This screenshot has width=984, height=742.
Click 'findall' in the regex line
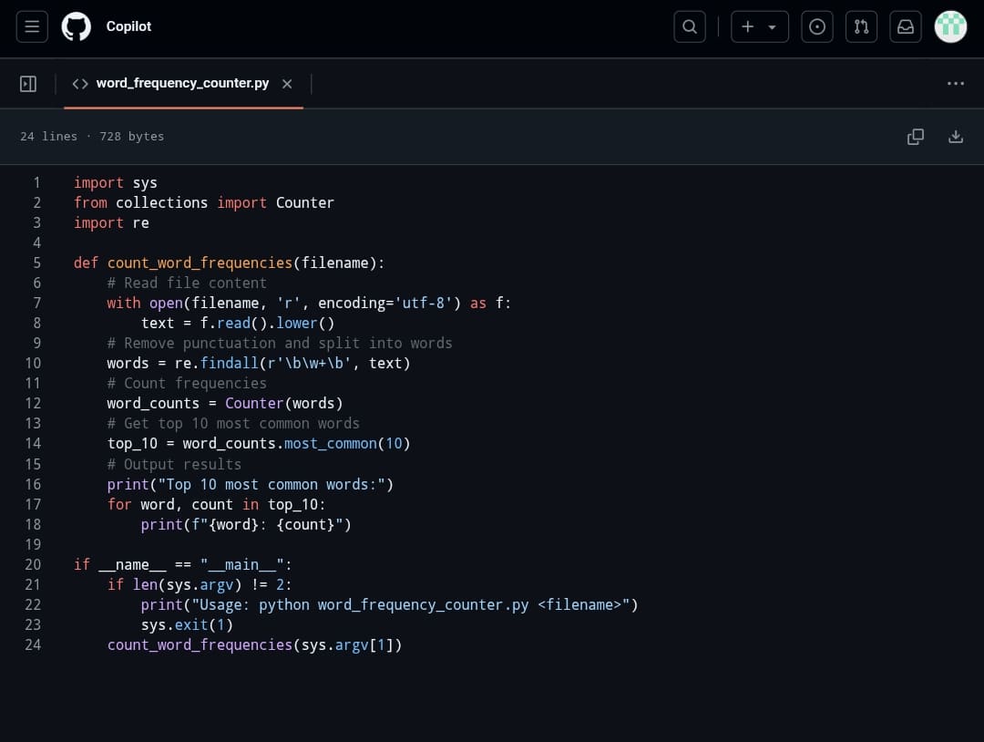coord(229,364)
